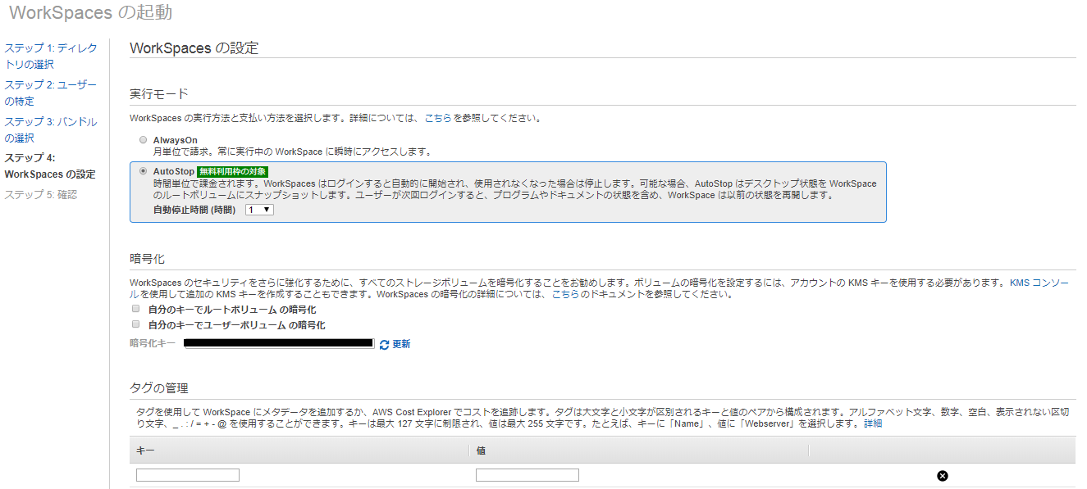Enable user volume encryption with own key

coord(135,324)
